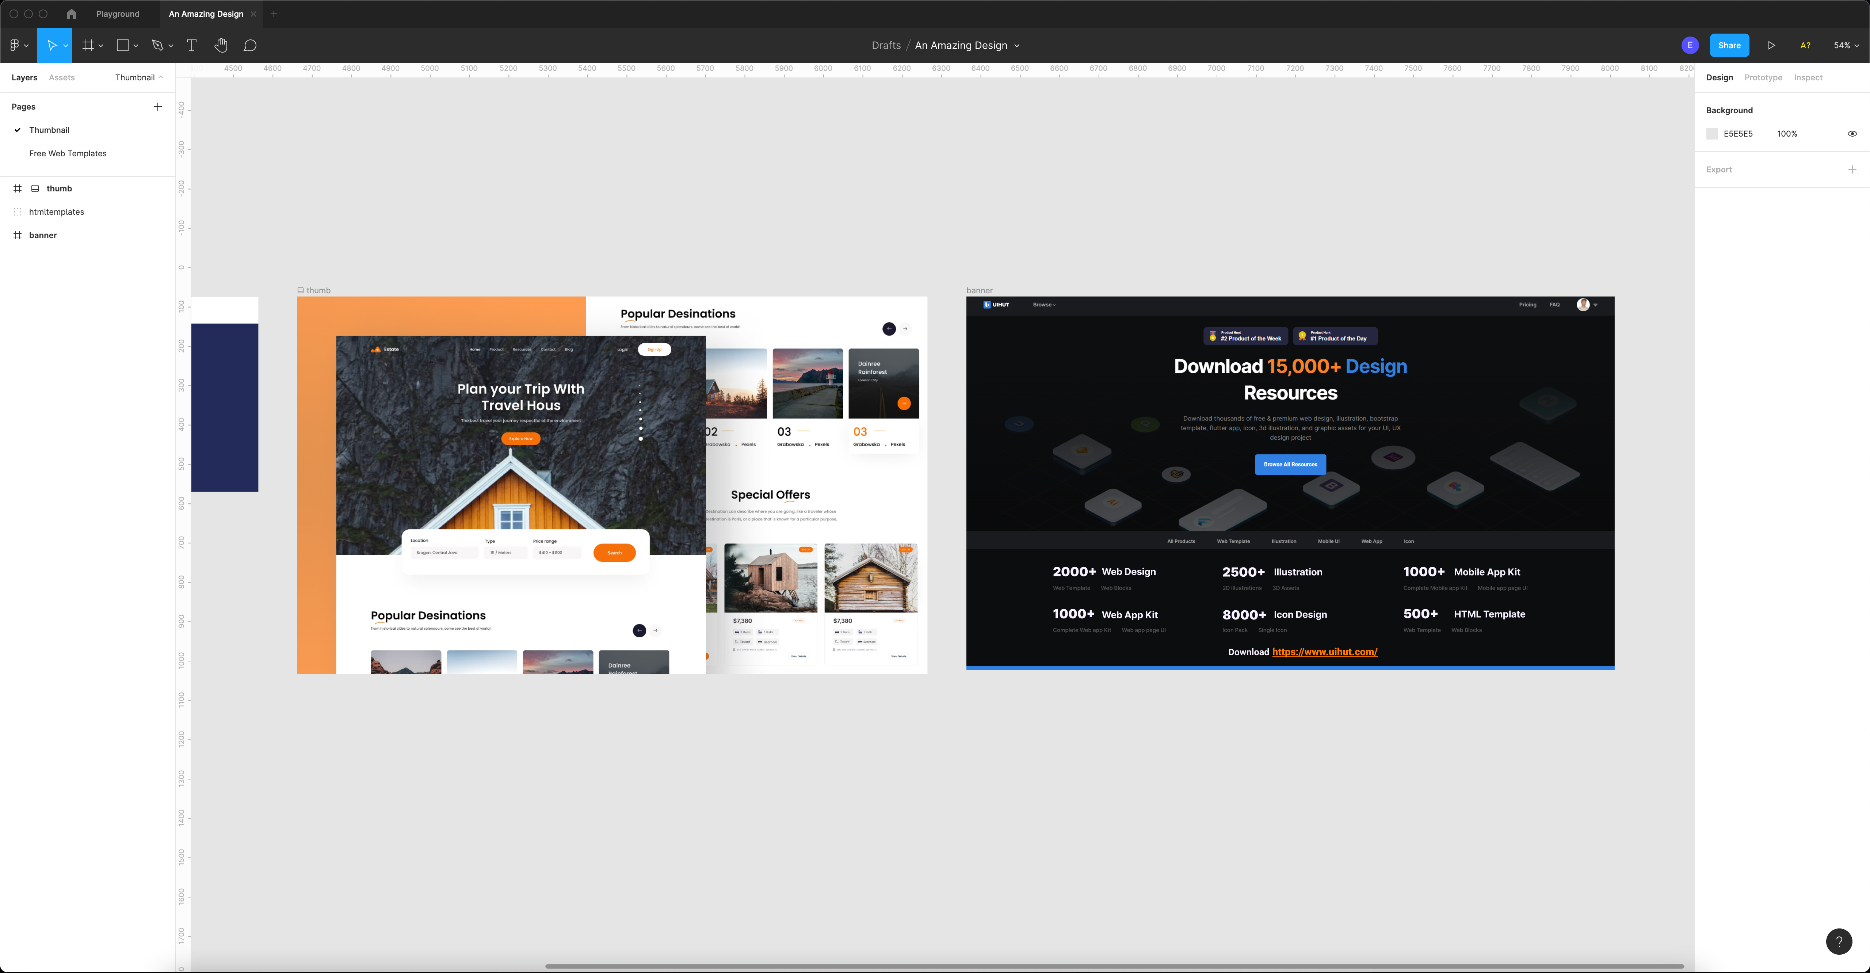Switch to the Assets tab
The height and width of the screenshot is (973, 1870).
(62, 78)
